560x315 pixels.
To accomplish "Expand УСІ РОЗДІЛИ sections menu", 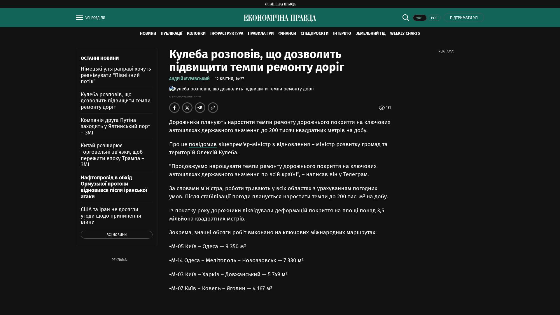I will tap(95, 18).
